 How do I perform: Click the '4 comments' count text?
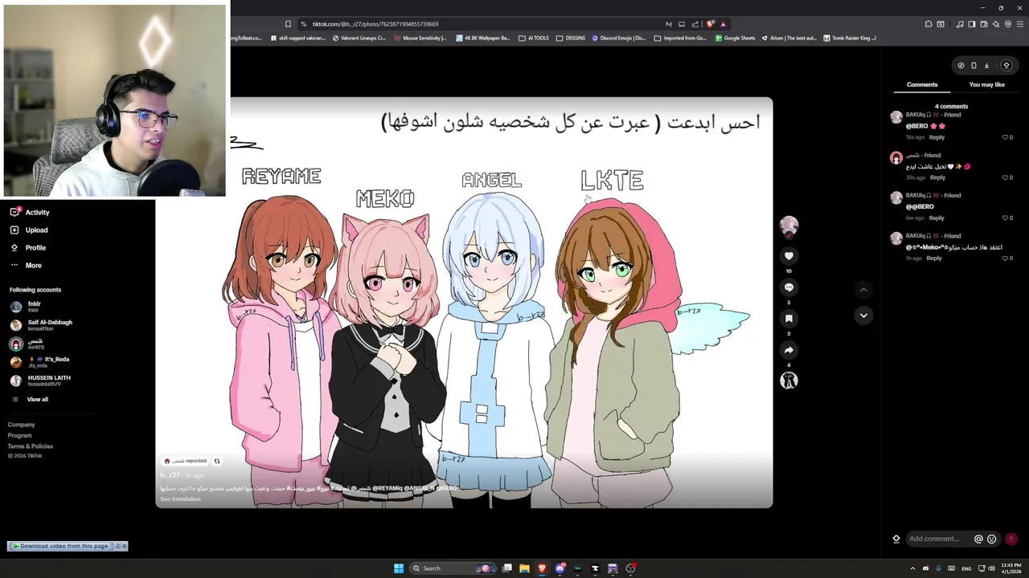click(951, 106)
